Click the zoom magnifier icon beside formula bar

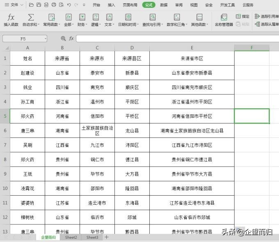point(63,39)
